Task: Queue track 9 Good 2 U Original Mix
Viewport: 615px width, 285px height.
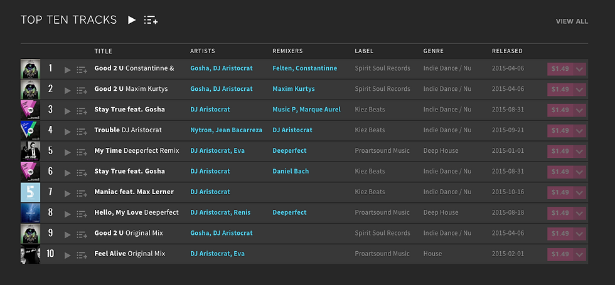Action: (x=82, y=235)
